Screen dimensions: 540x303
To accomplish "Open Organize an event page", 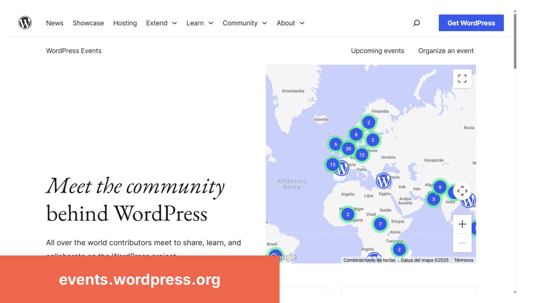I will coord(446,51).
